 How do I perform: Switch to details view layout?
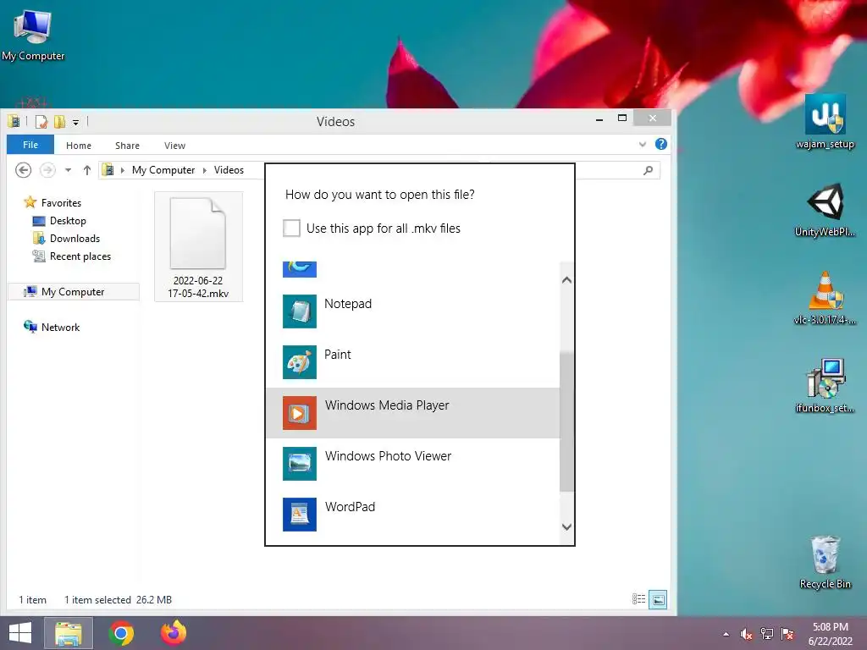(x=638, y=599)
